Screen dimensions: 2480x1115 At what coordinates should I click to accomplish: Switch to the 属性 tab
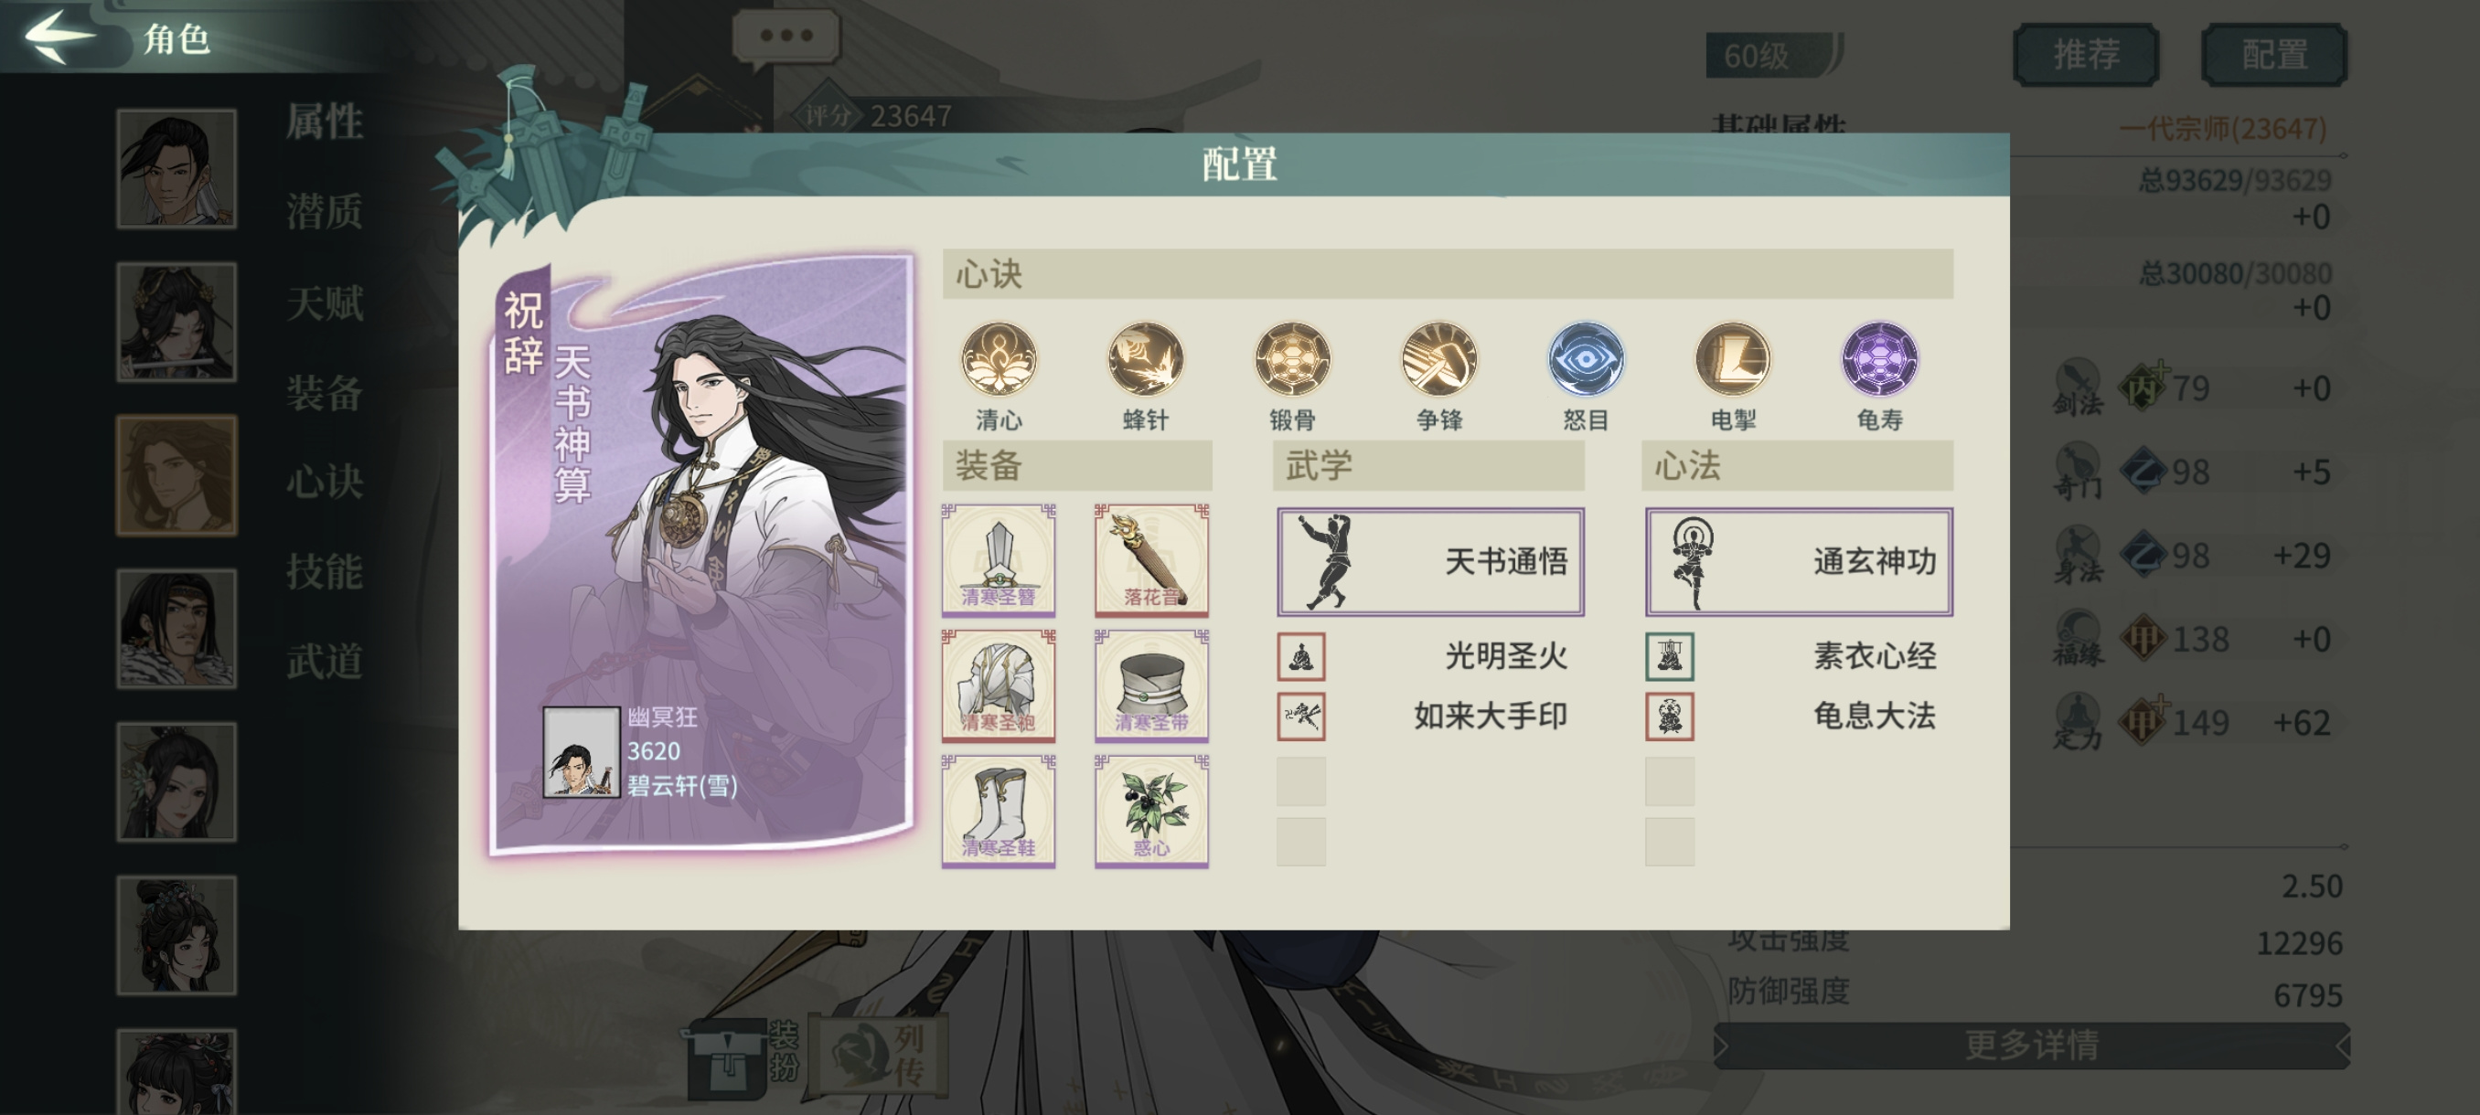tap(325, 122)
